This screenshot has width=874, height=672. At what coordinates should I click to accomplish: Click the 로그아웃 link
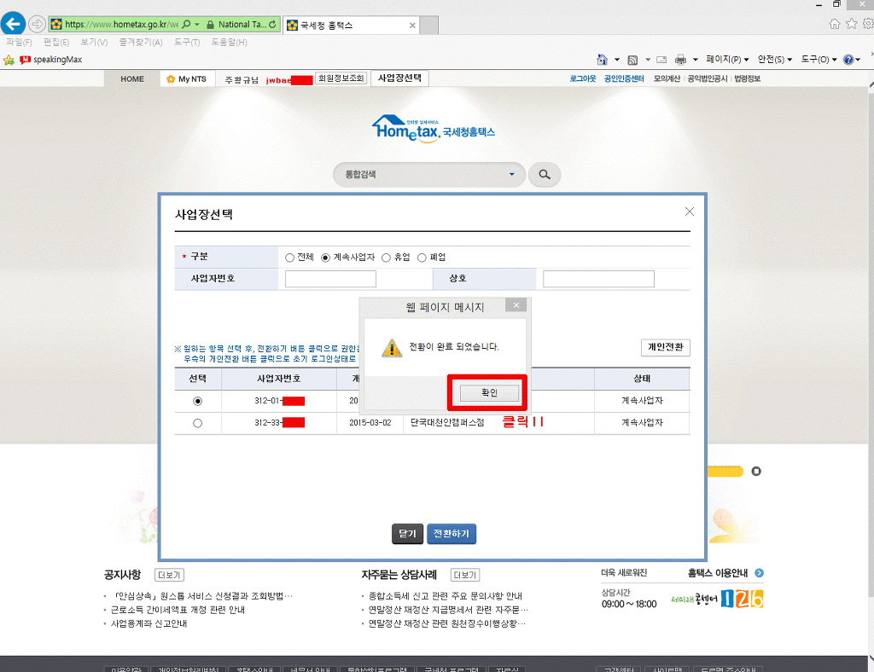point(582,79)
